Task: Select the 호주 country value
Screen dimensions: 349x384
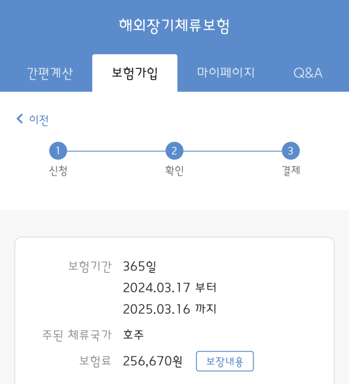Action: [x=133, y=335]
